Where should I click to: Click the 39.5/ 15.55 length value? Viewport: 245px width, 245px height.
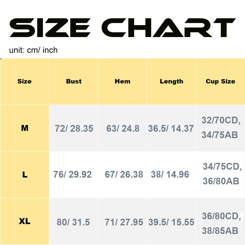coord(171,222)
